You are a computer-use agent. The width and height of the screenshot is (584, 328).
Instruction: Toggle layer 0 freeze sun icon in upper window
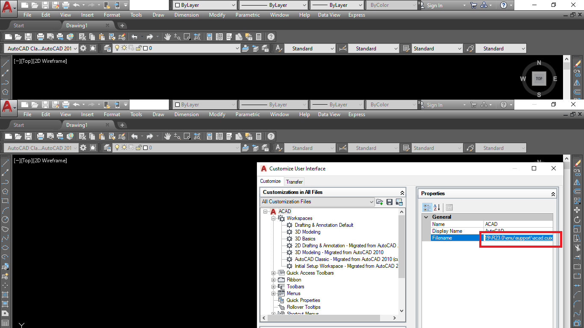124,48
